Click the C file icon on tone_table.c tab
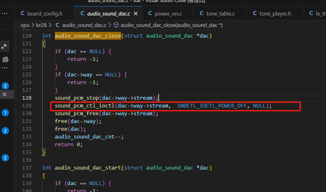This screenshot has width=326, height=192. pos(202,13)
